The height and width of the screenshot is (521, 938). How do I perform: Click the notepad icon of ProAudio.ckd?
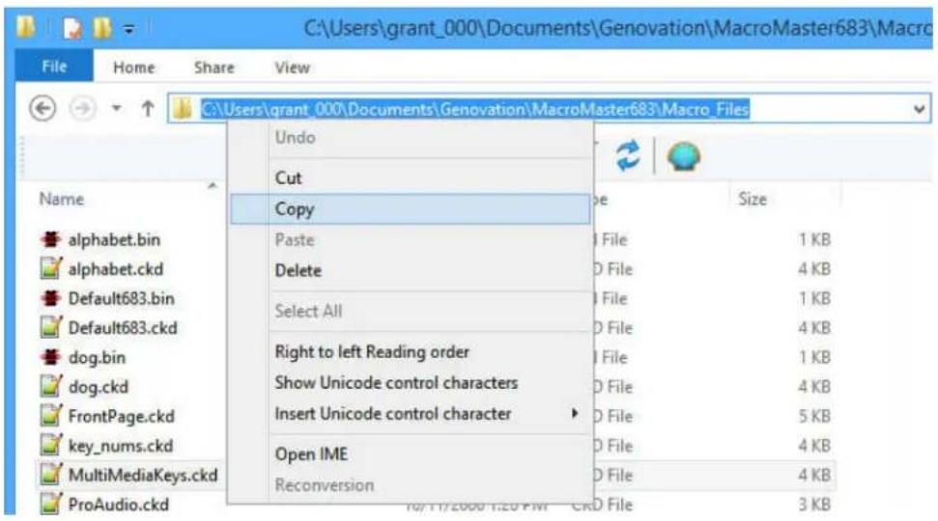point(51,504)
